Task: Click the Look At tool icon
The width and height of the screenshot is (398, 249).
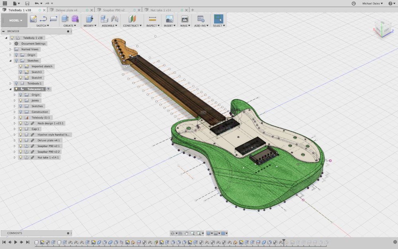Action: tap(180, 233)
